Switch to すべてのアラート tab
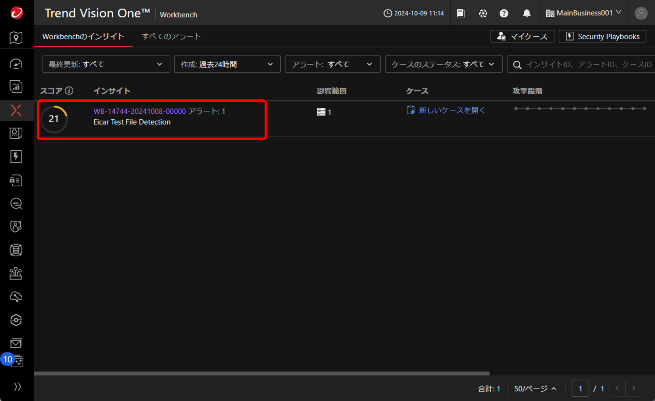 (x=171, y=36)
